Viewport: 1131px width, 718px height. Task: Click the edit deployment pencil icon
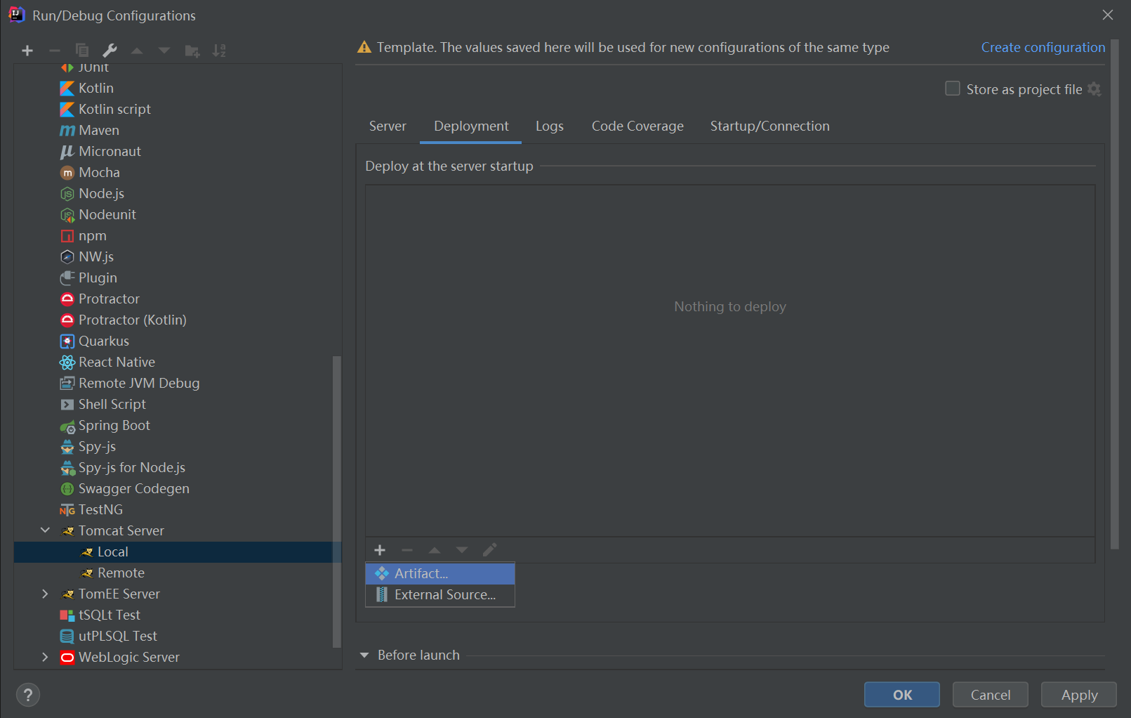click(489, 549)
